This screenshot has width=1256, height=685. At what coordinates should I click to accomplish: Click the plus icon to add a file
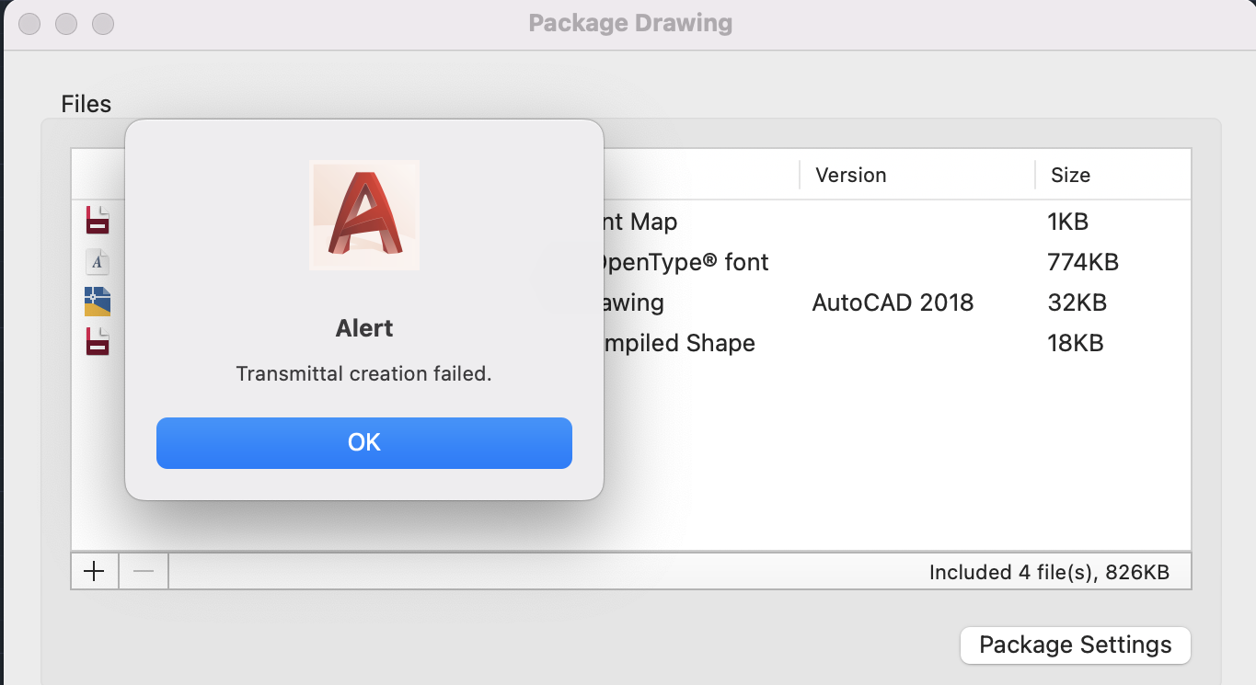[x=94, y=571]
